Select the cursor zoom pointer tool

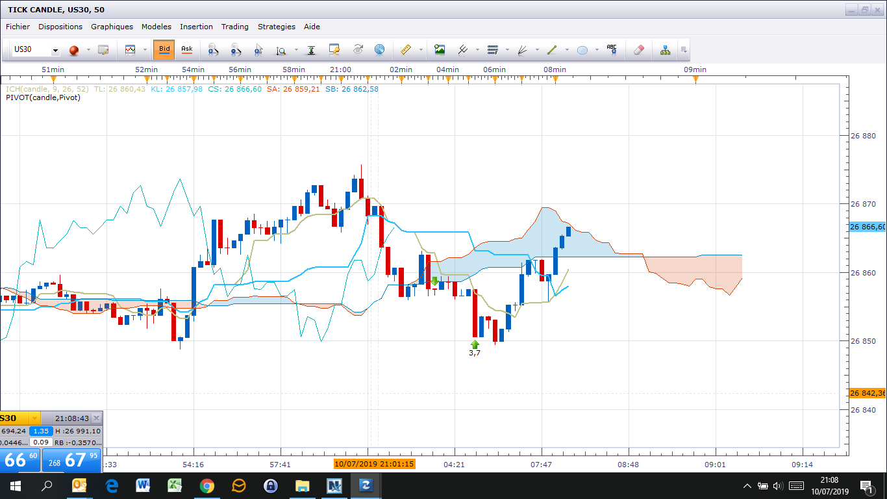click(x=258, y=50)
